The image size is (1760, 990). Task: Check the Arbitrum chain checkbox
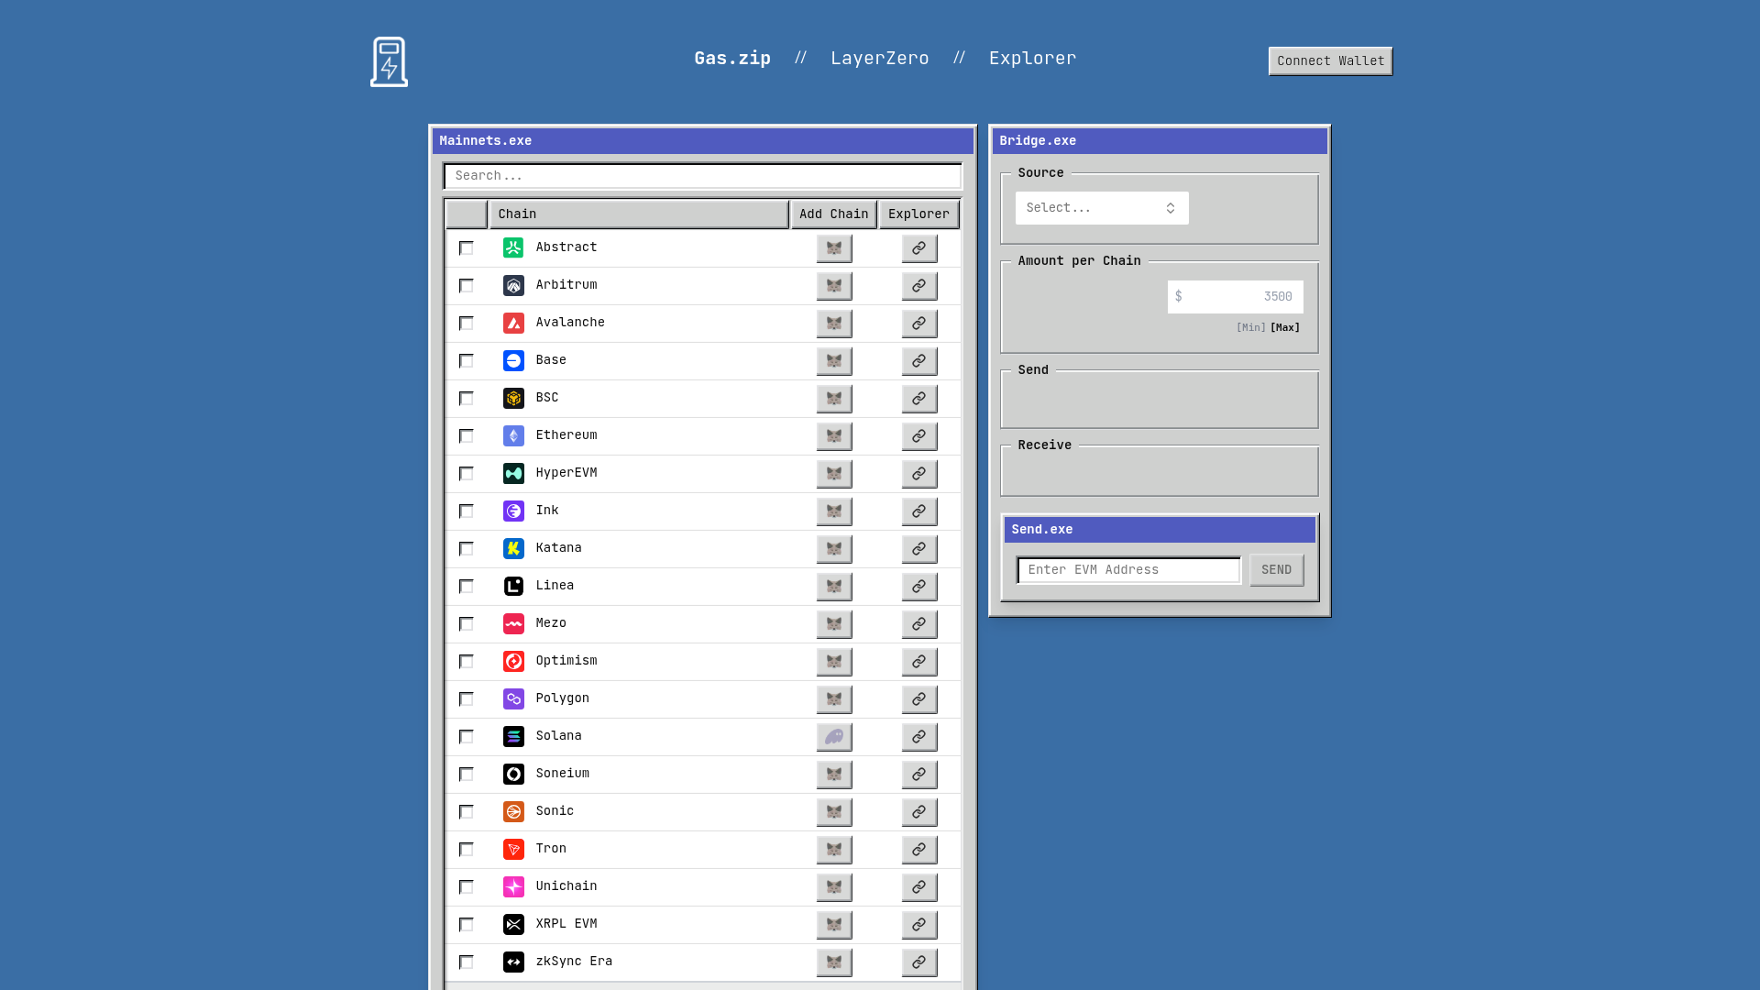[467, 286]
